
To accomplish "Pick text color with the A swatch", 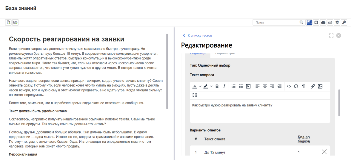I will point(195,86).
